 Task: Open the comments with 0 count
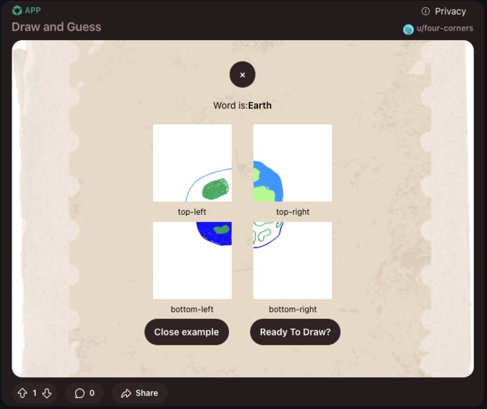pyautogui.click(x=84, y=393)
